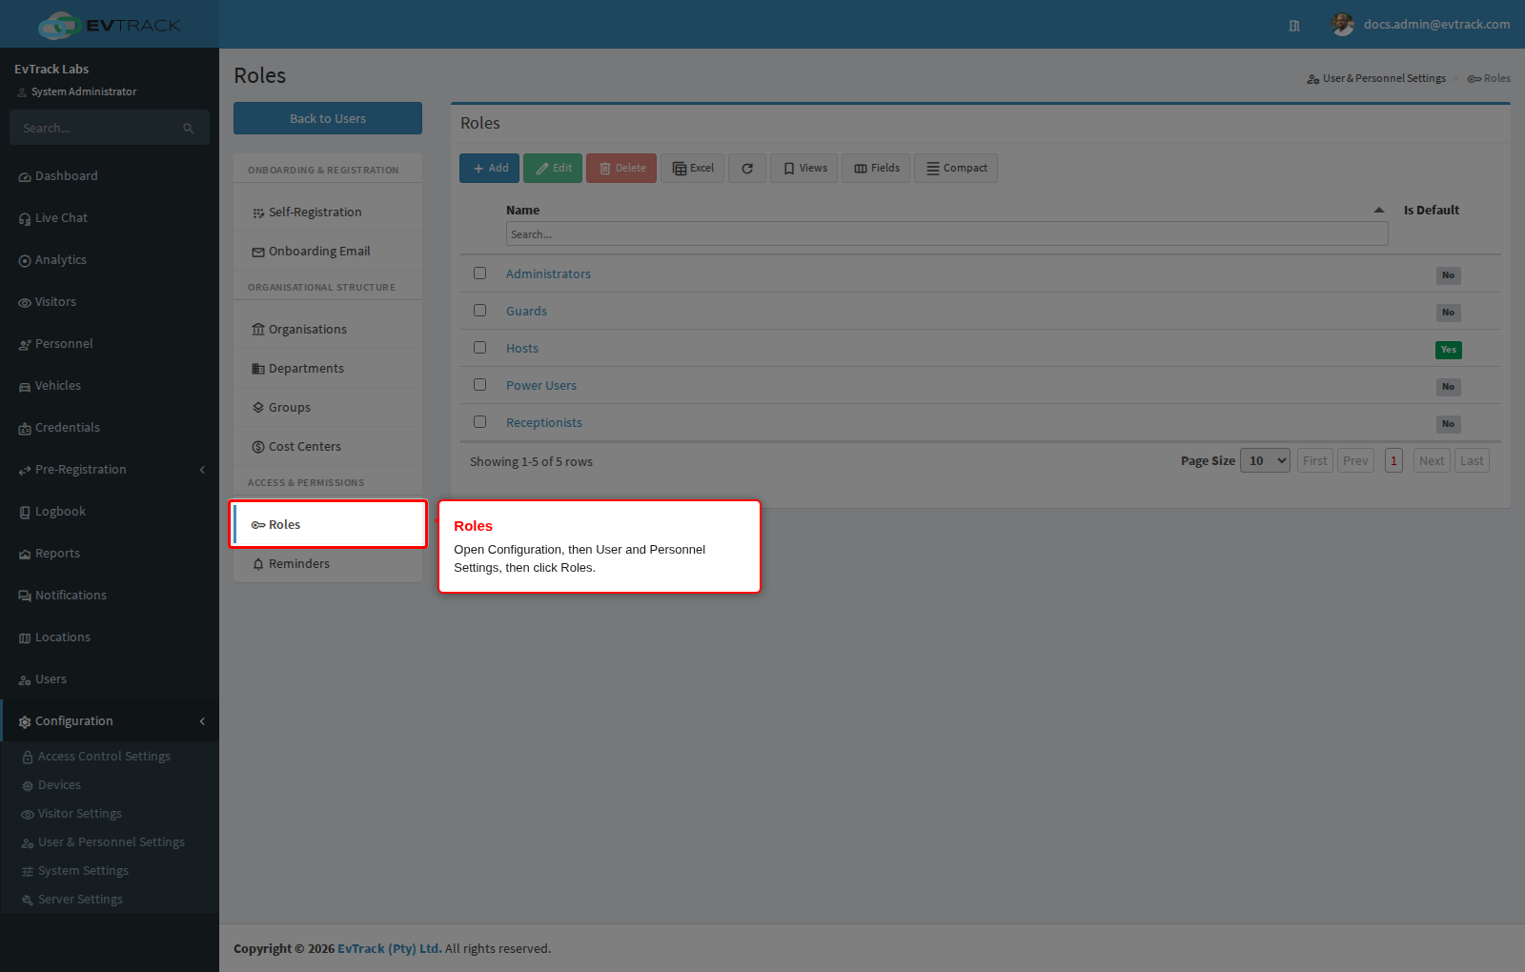Click the Add role button
The height and width of the screenshot is (972, 1525).
pos(490,169)
